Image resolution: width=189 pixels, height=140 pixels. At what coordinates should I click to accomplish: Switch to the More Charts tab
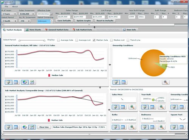pyautogui.click(x=34, y=30)
